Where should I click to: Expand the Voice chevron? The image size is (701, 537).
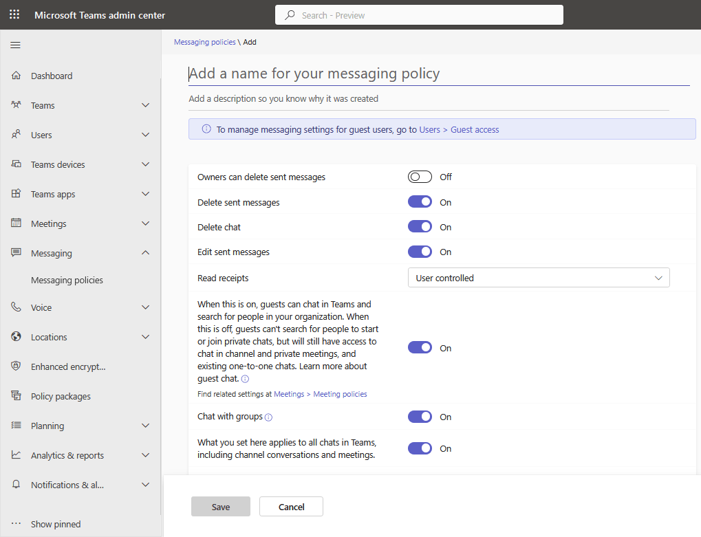[x=145, y=307]
